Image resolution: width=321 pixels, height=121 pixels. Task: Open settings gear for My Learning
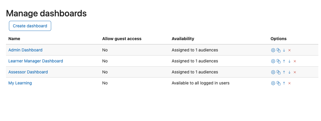tap(273, 83)
